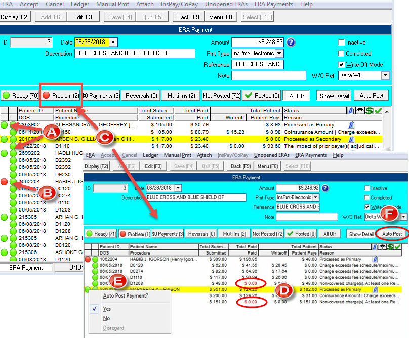Toggle the Problem (1) filter in inset window
409x338 pixels.
(135, 234)
